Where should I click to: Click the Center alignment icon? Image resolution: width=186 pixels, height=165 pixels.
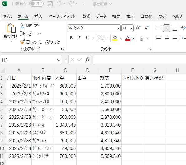pyautogui.click(x=167, y=38)
